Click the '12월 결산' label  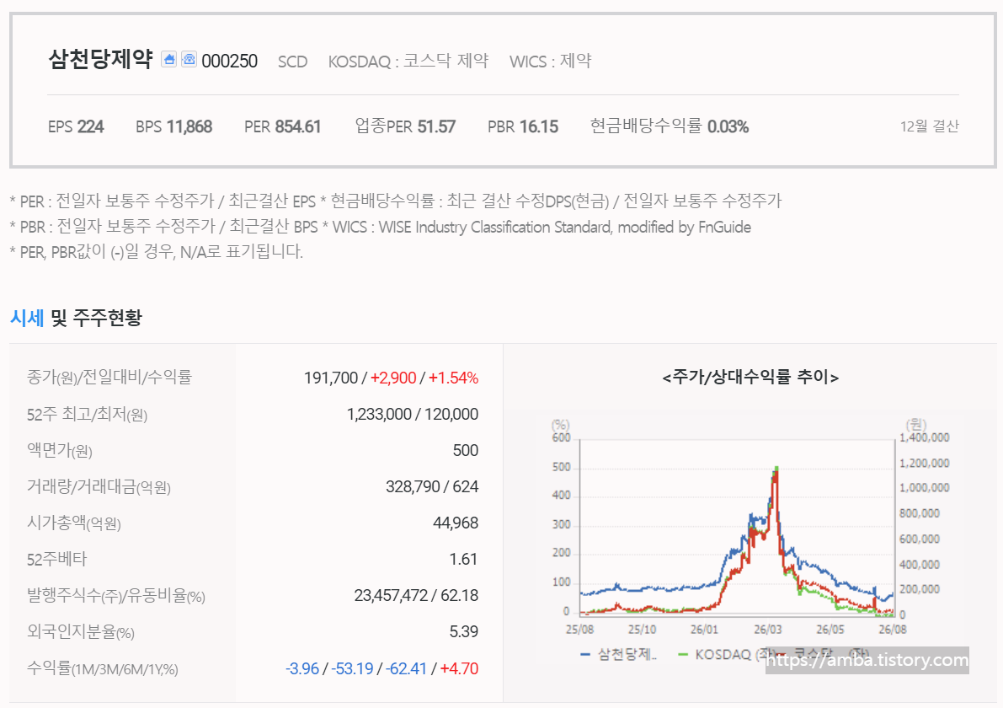pyautogui.click(x=929, y=126)
